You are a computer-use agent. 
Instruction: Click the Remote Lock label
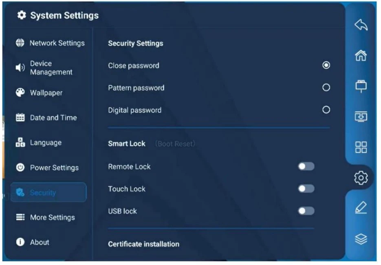[129, 166]
